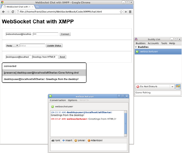Image resolution: width=182 pixels, height=153 pixels.
Task: Click Chrome back arrow button
Action: pos(3,12)
